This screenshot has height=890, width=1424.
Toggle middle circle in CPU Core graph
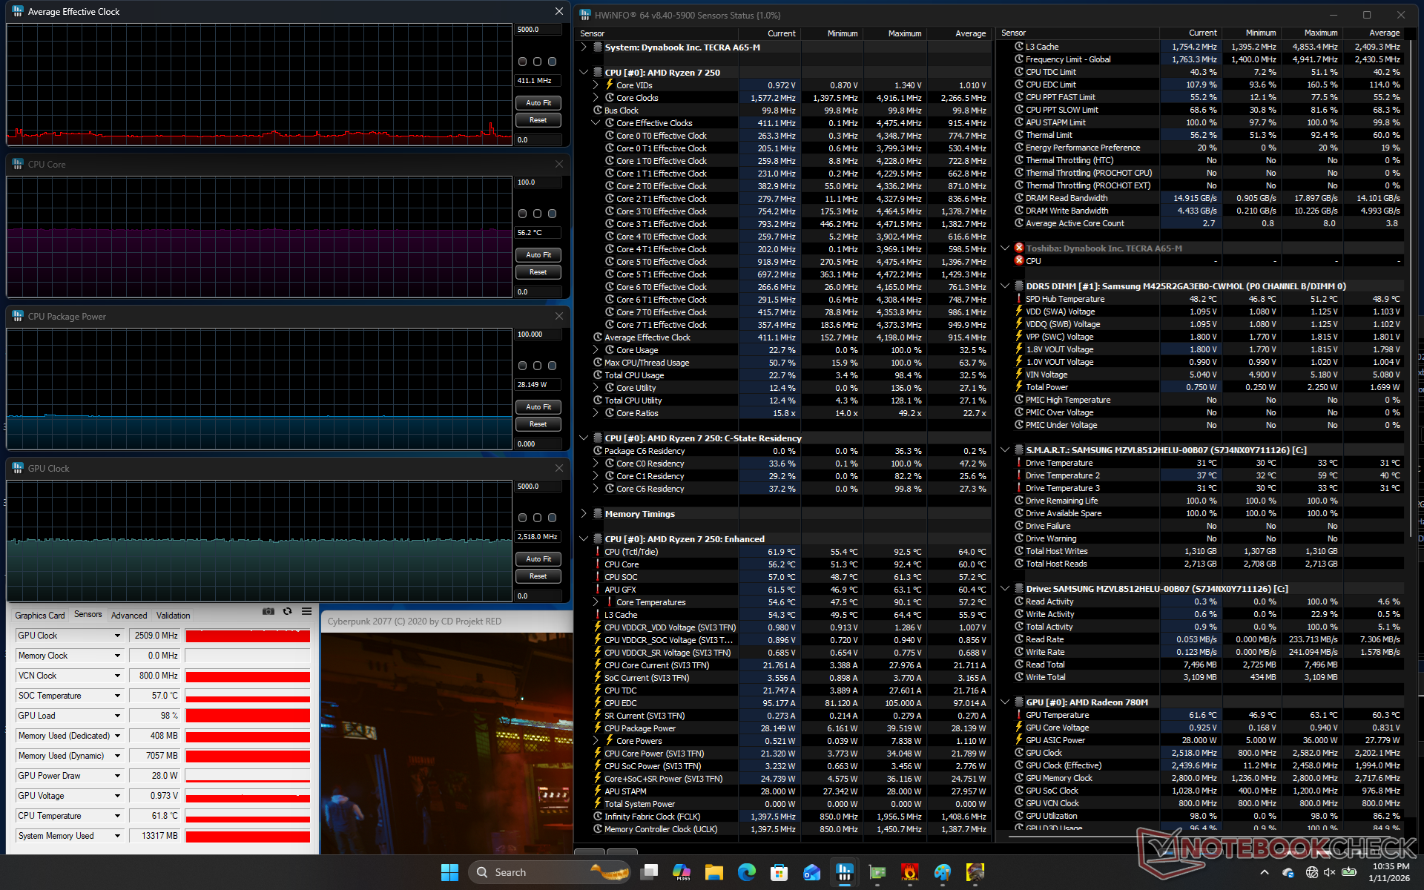pyautogui.click(x=538, y=214)
